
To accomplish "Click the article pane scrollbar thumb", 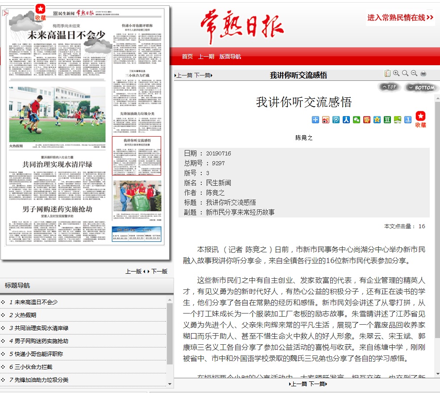I will (x=437, y=220).
